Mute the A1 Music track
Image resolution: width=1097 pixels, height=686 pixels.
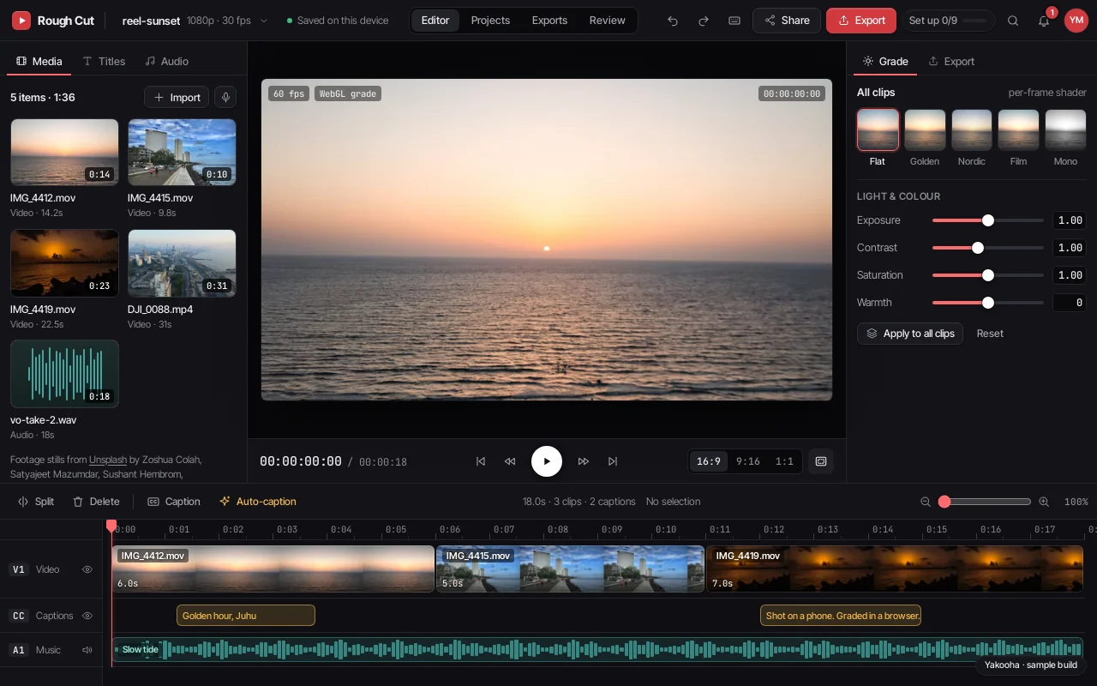pyautogui.click(x=87, y=650)
